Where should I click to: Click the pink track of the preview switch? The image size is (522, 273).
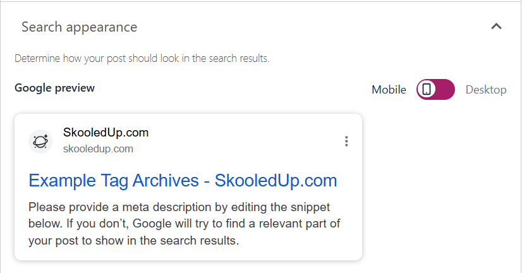click(444, 90)
